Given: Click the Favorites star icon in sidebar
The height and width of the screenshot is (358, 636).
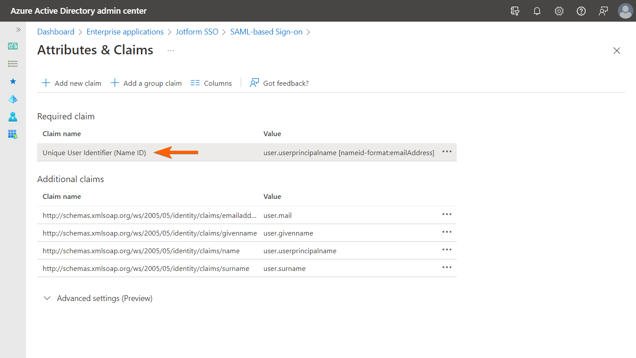Looking at the screenshot, I should click(x=13, y=81).
